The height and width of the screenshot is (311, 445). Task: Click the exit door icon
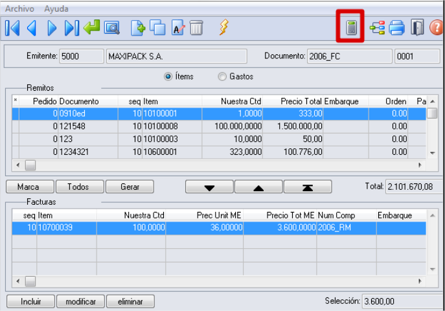tap(417, 27)
